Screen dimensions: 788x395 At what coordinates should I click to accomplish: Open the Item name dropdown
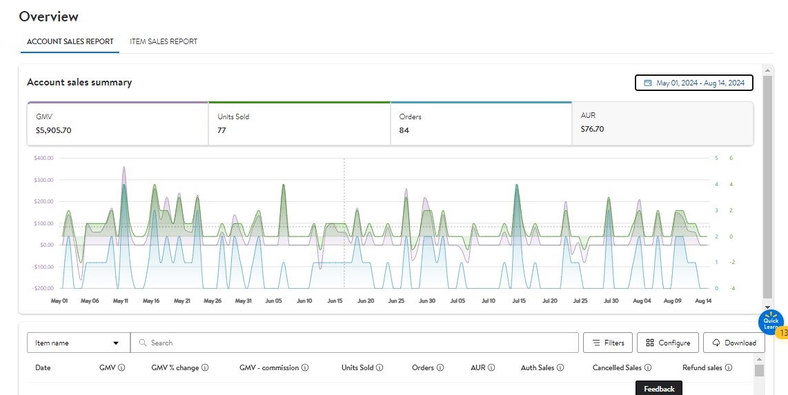coord(78,343)
